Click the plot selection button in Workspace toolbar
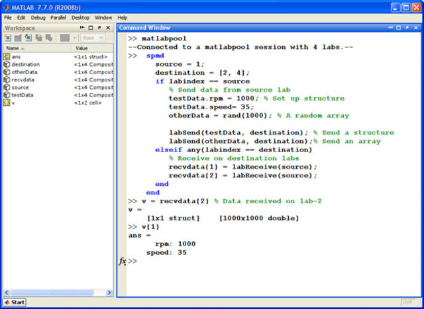 tap(65, 38)
